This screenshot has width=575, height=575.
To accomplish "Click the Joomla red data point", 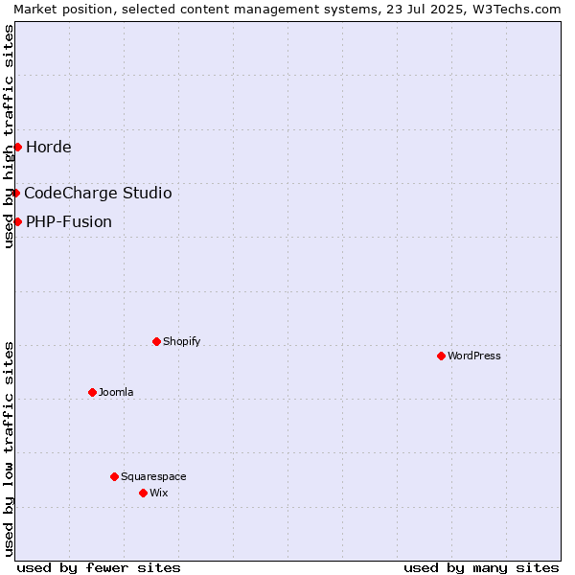I will pyautogui.click(x=92, y=392).
